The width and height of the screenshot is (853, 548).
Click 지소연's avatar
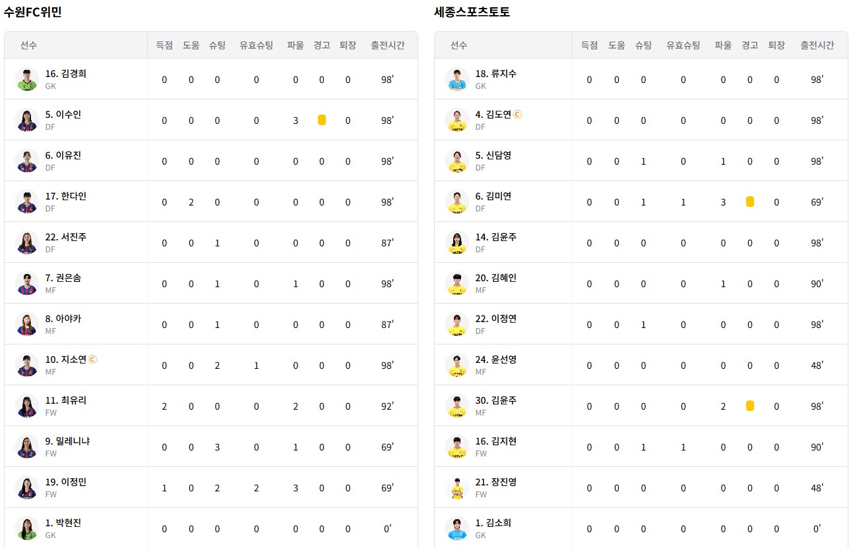pos(27,365)
